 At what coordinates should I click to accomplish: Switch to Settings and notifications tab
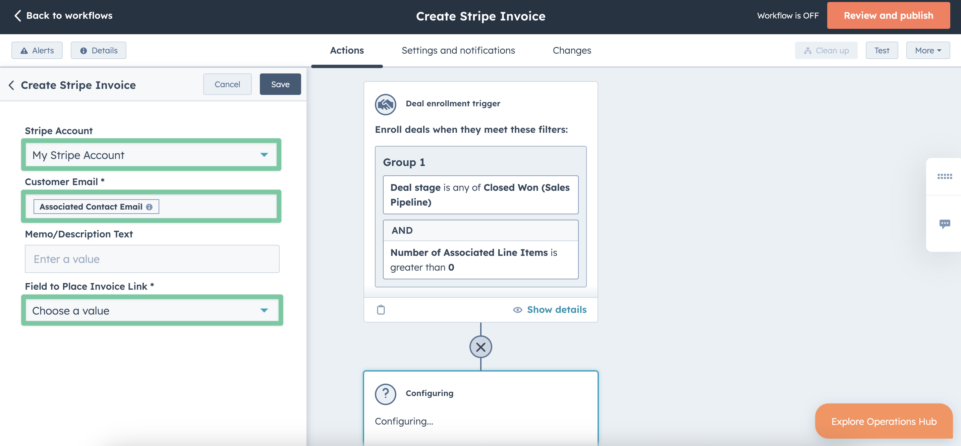(x=458, y=50)
